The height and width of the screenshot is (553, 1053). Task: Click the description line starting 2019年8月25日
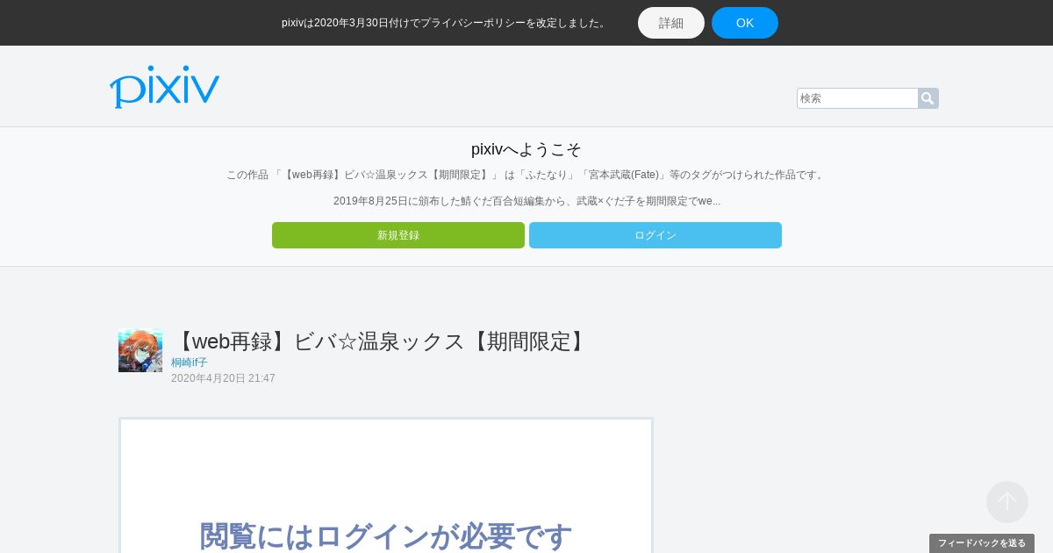pos(526,201)
